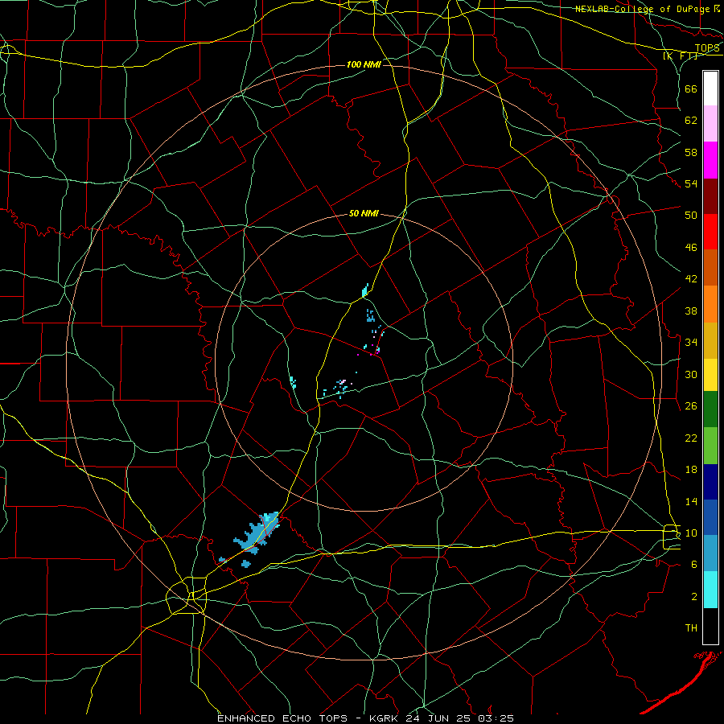724x724 pixels.
Task: Click the large blue echo cluster southwest
Action: coord(257,533)
